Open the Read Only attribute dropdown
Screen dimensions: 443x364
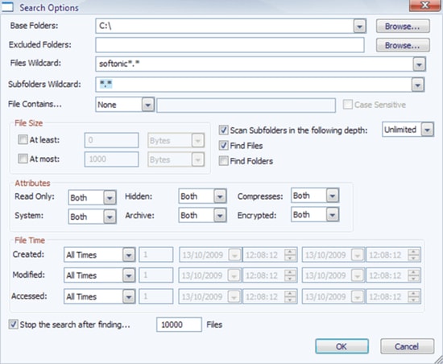point(110,197)
